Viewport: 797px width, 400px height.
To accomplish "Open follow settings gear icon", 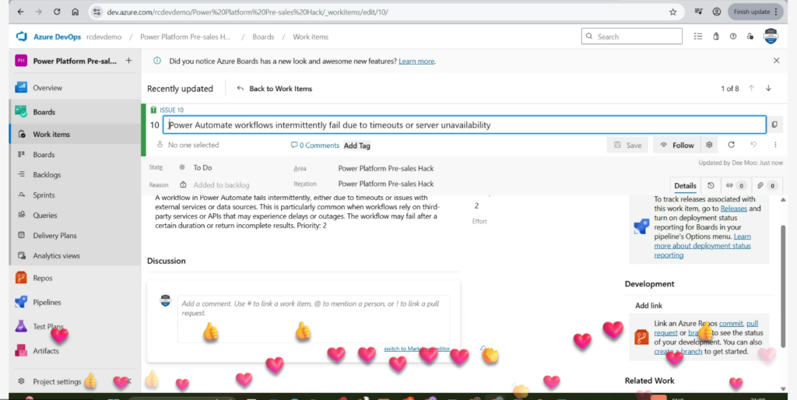I will coord(709,145).
